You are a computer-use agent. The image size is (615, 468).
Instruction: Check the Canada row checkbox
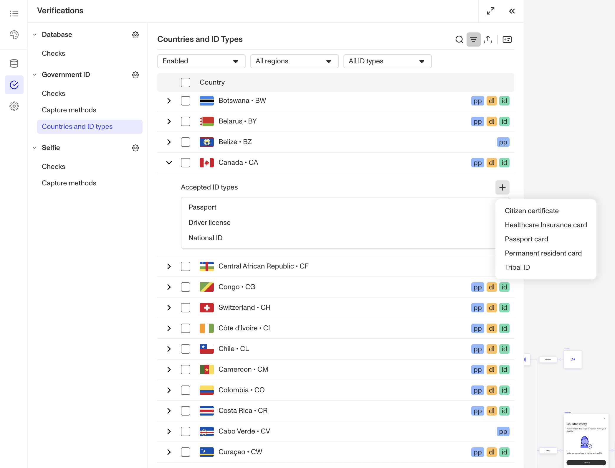click(x=186, y=163)
